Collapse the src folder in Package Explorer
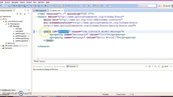This screenshot has height=97, width=173. pyautogui.click(x=1, y=19)
